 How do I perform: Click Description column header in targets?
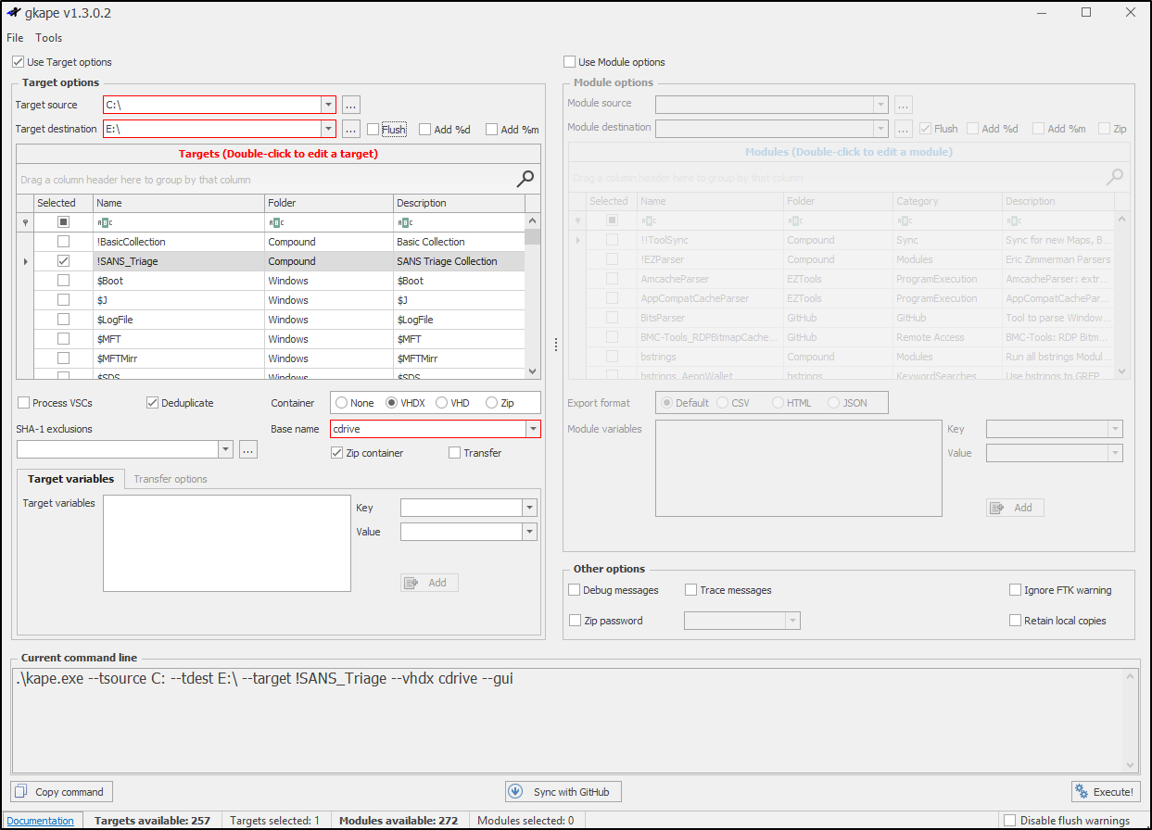(459, 203)
